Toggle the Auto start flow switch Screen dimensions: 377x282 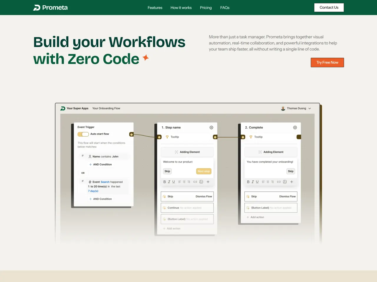(83, 134)
